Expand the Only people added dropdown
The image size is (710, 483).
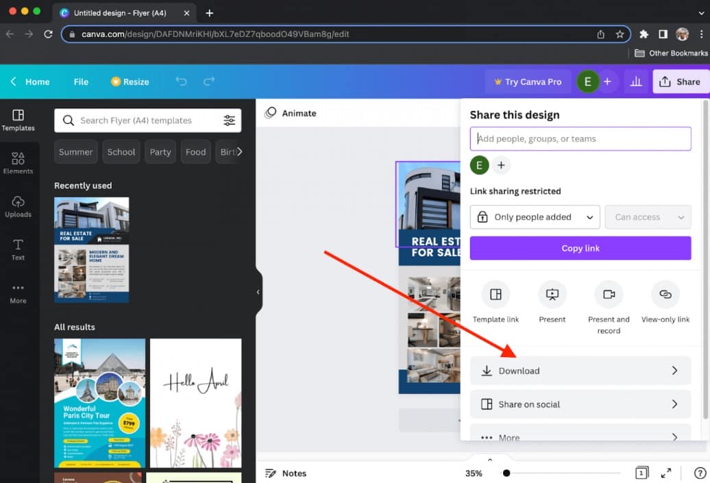(x=535, y=216)
